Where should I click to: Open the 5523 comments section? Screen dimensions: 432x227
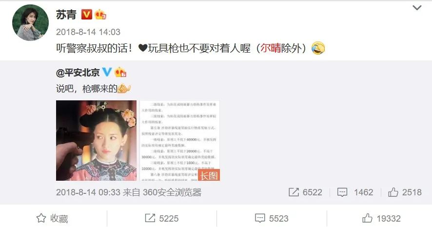[272, 218]
